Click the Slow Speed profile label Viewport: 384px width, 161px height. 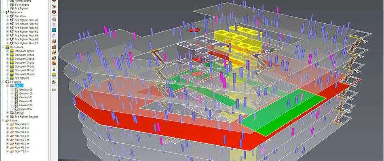coord(22,5)
